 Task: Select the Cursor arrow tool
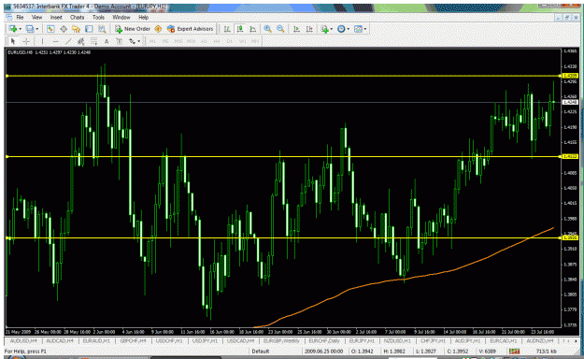click(x=13, y=41)
